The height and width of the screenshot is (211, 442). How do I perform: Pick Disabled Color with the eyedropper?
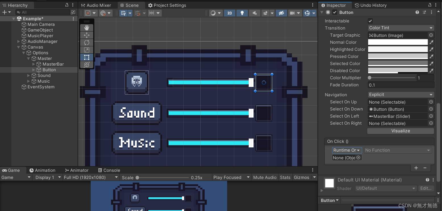tap(431, 71)
